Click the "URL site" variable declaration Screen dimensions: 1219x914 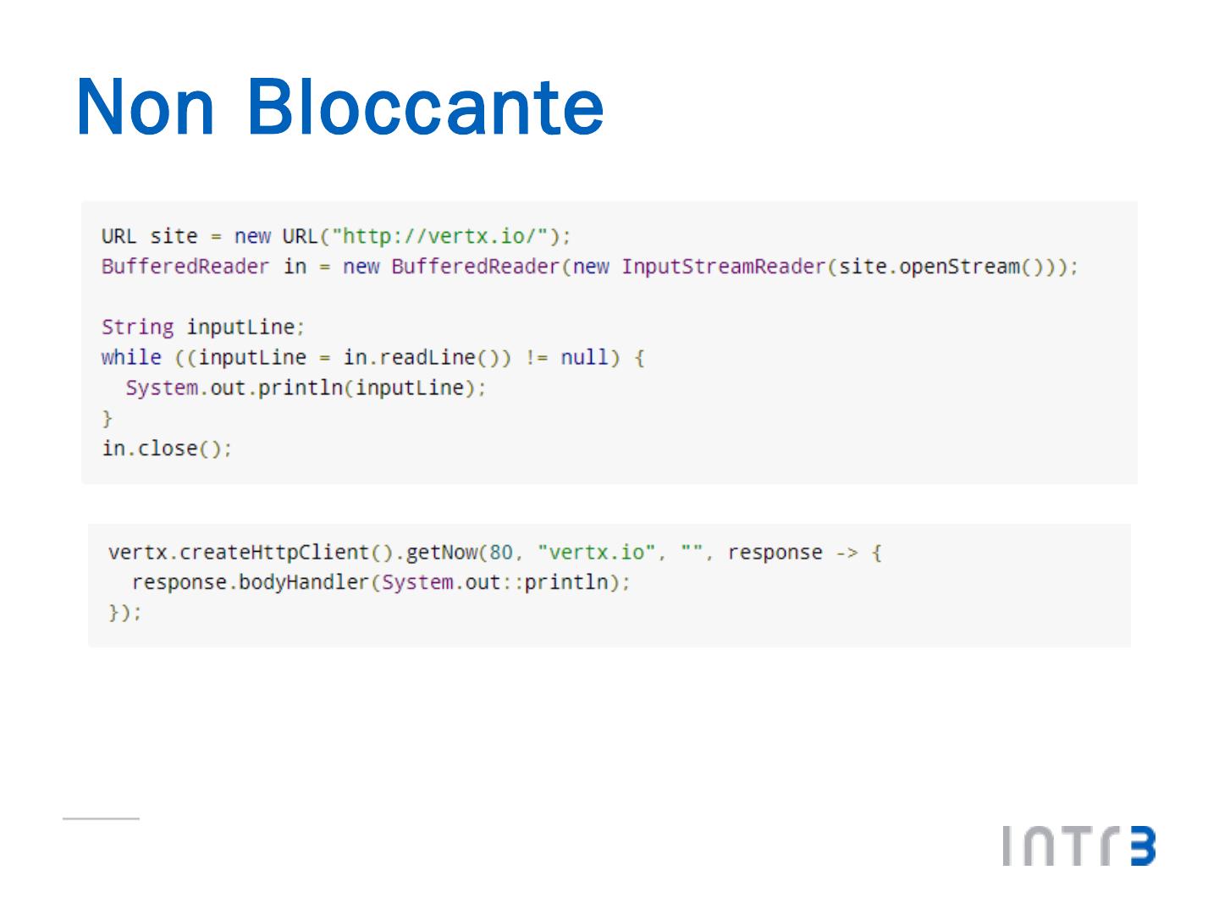(x=149, y=236)
